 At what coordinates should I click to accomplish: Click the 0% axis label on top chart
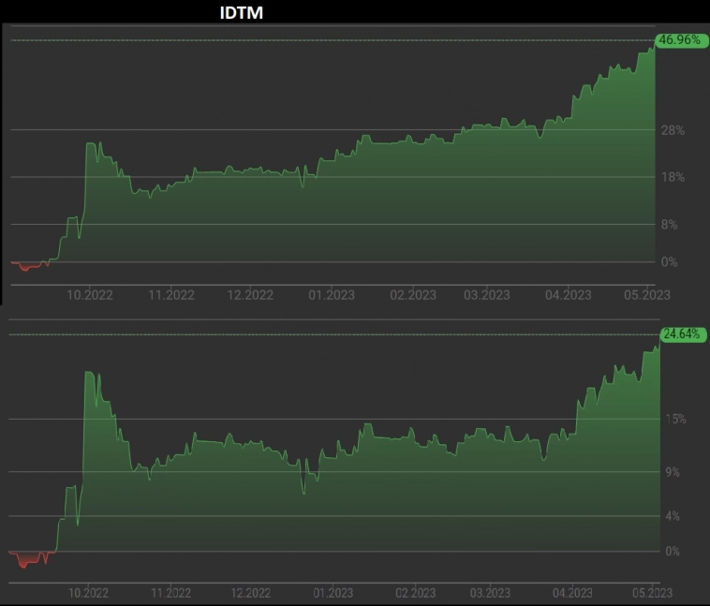669,261
